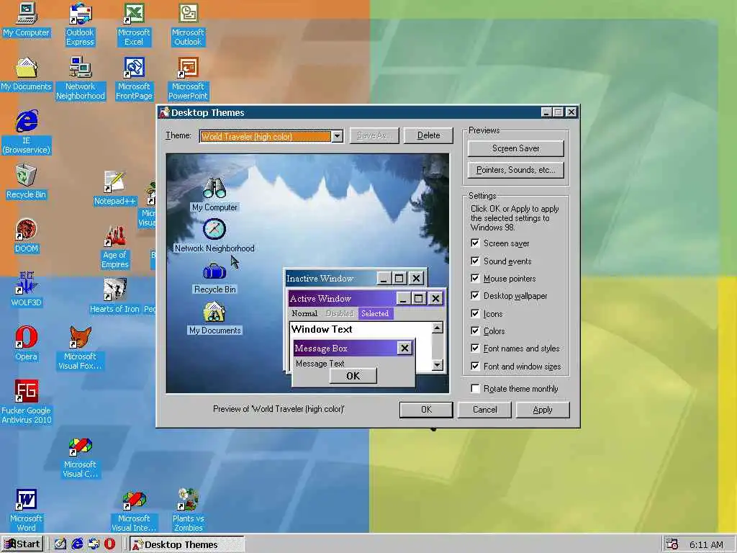The width and height of the screenshot is (737, 553).
Task: Select the Opera desktop shortcut
Action: pos(27,343)
